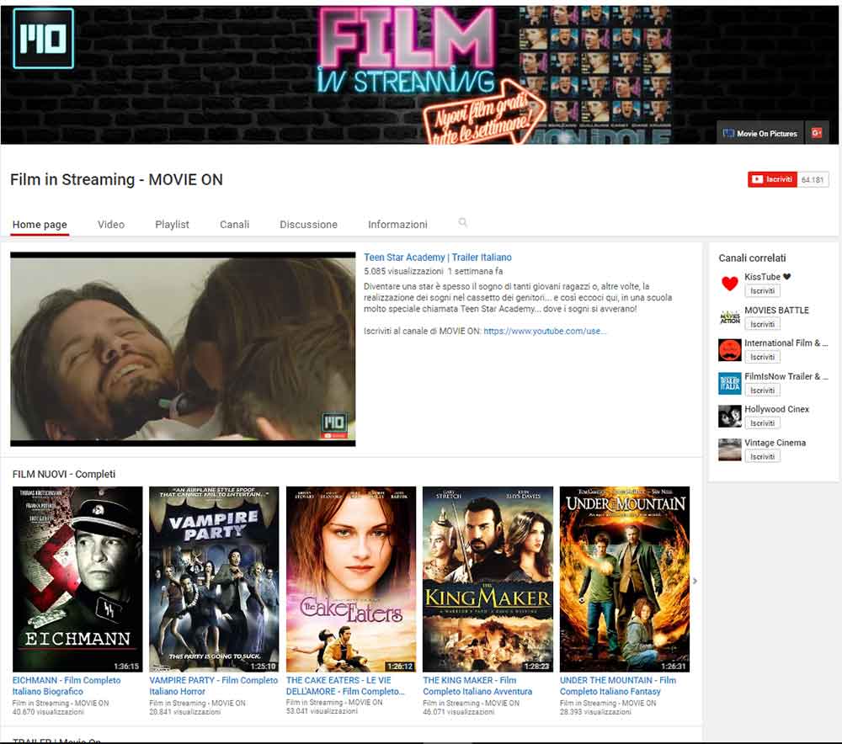The image size is (842, 744).
Task: Click 5.085 visualizzazioni text
Action: [x=403, y=271]
